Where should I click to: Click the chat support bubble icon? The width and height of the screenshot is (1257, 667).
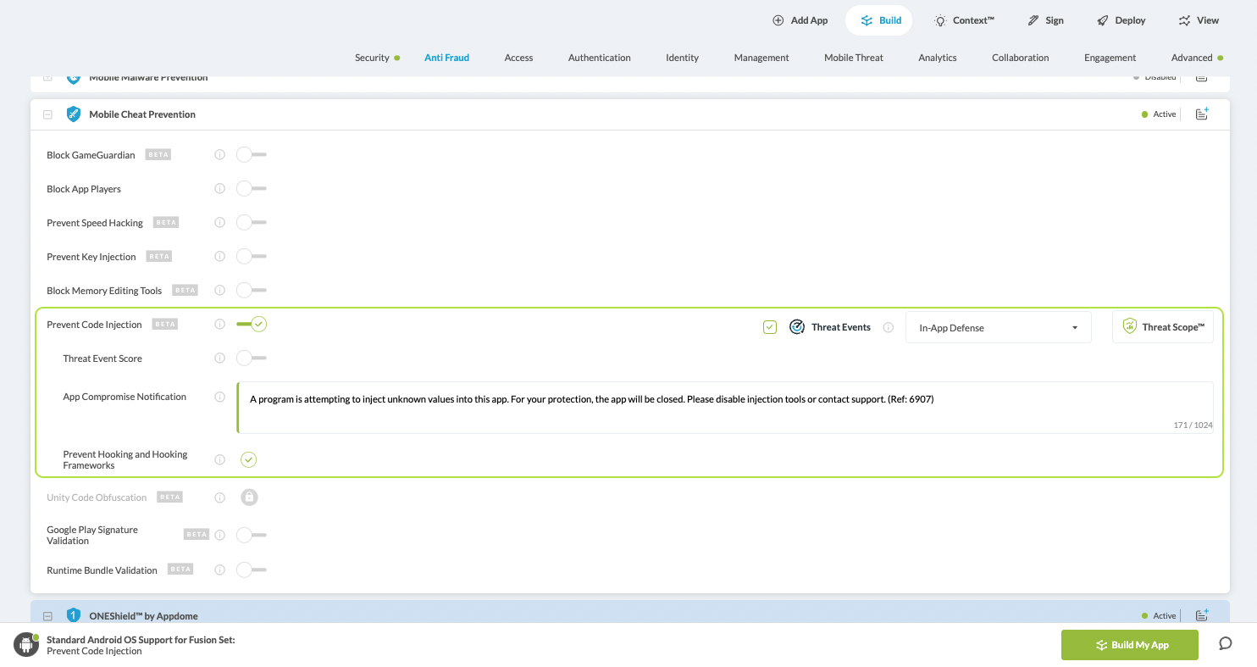(x=1225, y=643)
